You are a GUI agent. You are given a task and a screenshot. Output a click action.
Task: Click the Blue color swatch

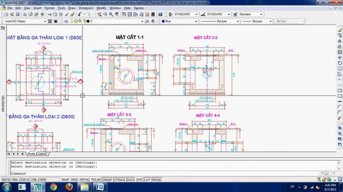163,21
